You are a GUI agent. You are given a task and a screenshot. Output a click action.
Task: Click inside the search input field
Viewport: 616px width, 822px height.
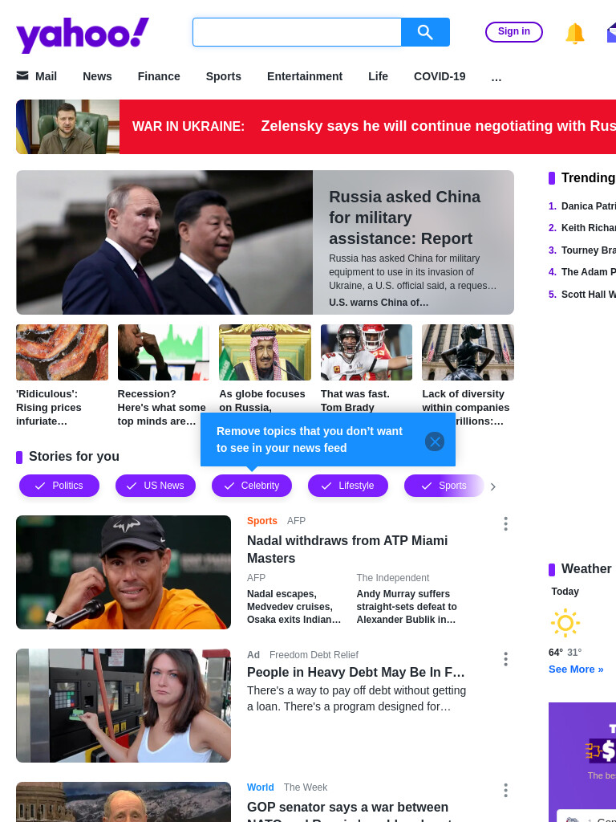(297, 32)
